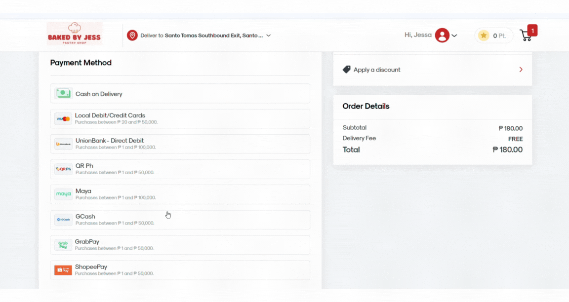Open the Apply a discount arrow

coord(521,69)
